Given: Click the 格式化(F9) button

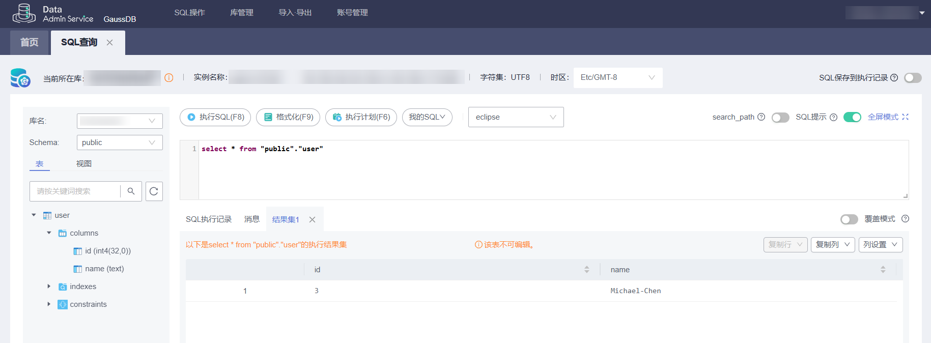Looking at the screenshot, I should coord(288,117).
